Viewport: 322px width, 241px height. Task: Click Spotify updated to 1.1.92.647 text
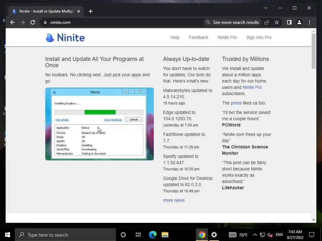(181, 159)
